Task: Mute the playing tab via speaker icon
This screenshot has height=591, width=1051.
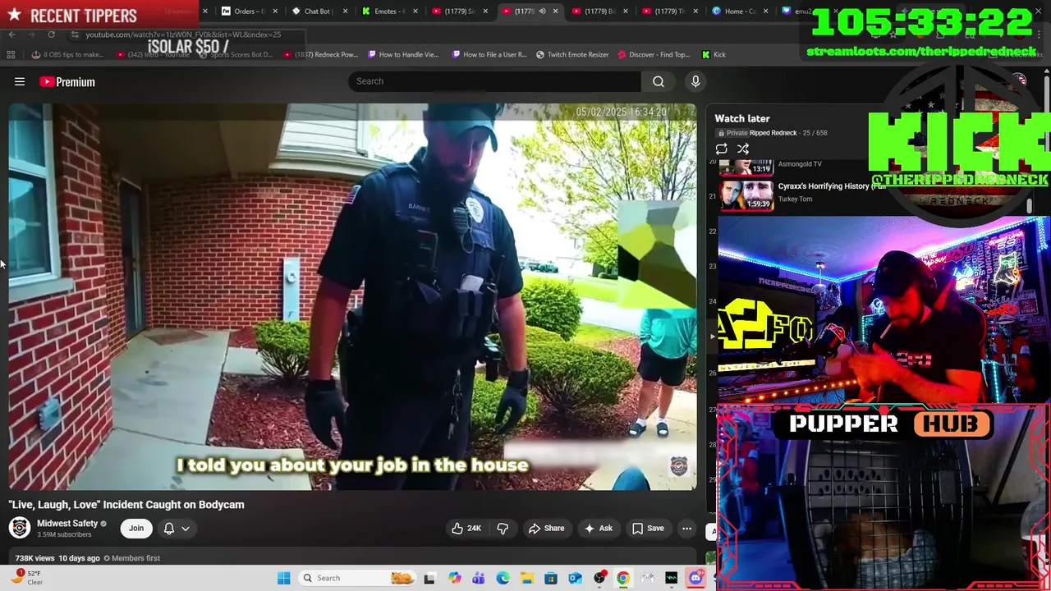Action: coord(542,11)
